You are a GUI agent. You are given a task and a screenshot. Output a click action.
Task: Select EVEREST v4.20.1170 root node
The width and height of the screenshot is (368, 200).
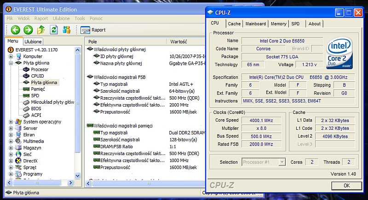36,50
